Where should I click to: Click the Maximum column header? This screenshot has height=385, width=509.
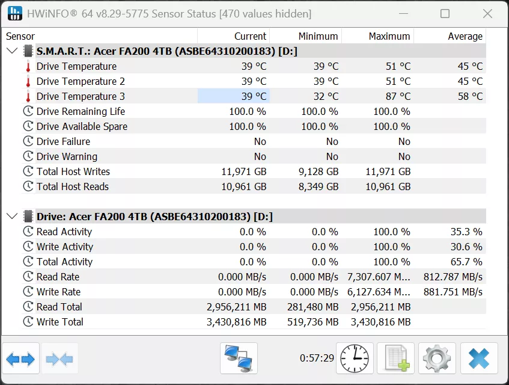[x=377, y=36]
